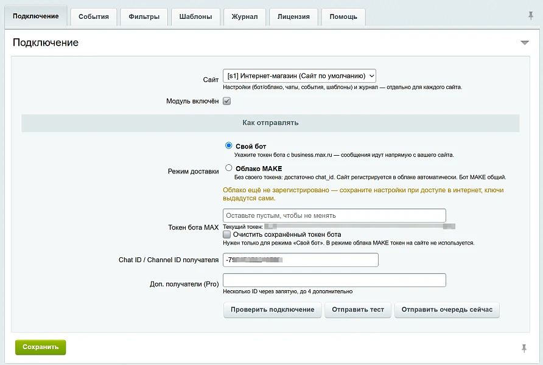Click Отправить очередь сейчас button
The image size is (543, 365).
click(447, 310)
